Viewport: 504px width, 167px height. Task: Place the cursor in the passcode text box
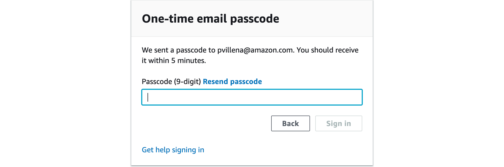tap(252, 97)
